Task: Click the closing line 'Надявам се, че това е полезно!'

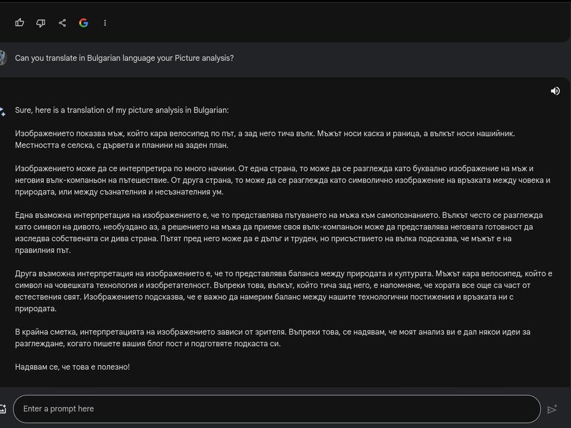Action: (x=72, y=367)
